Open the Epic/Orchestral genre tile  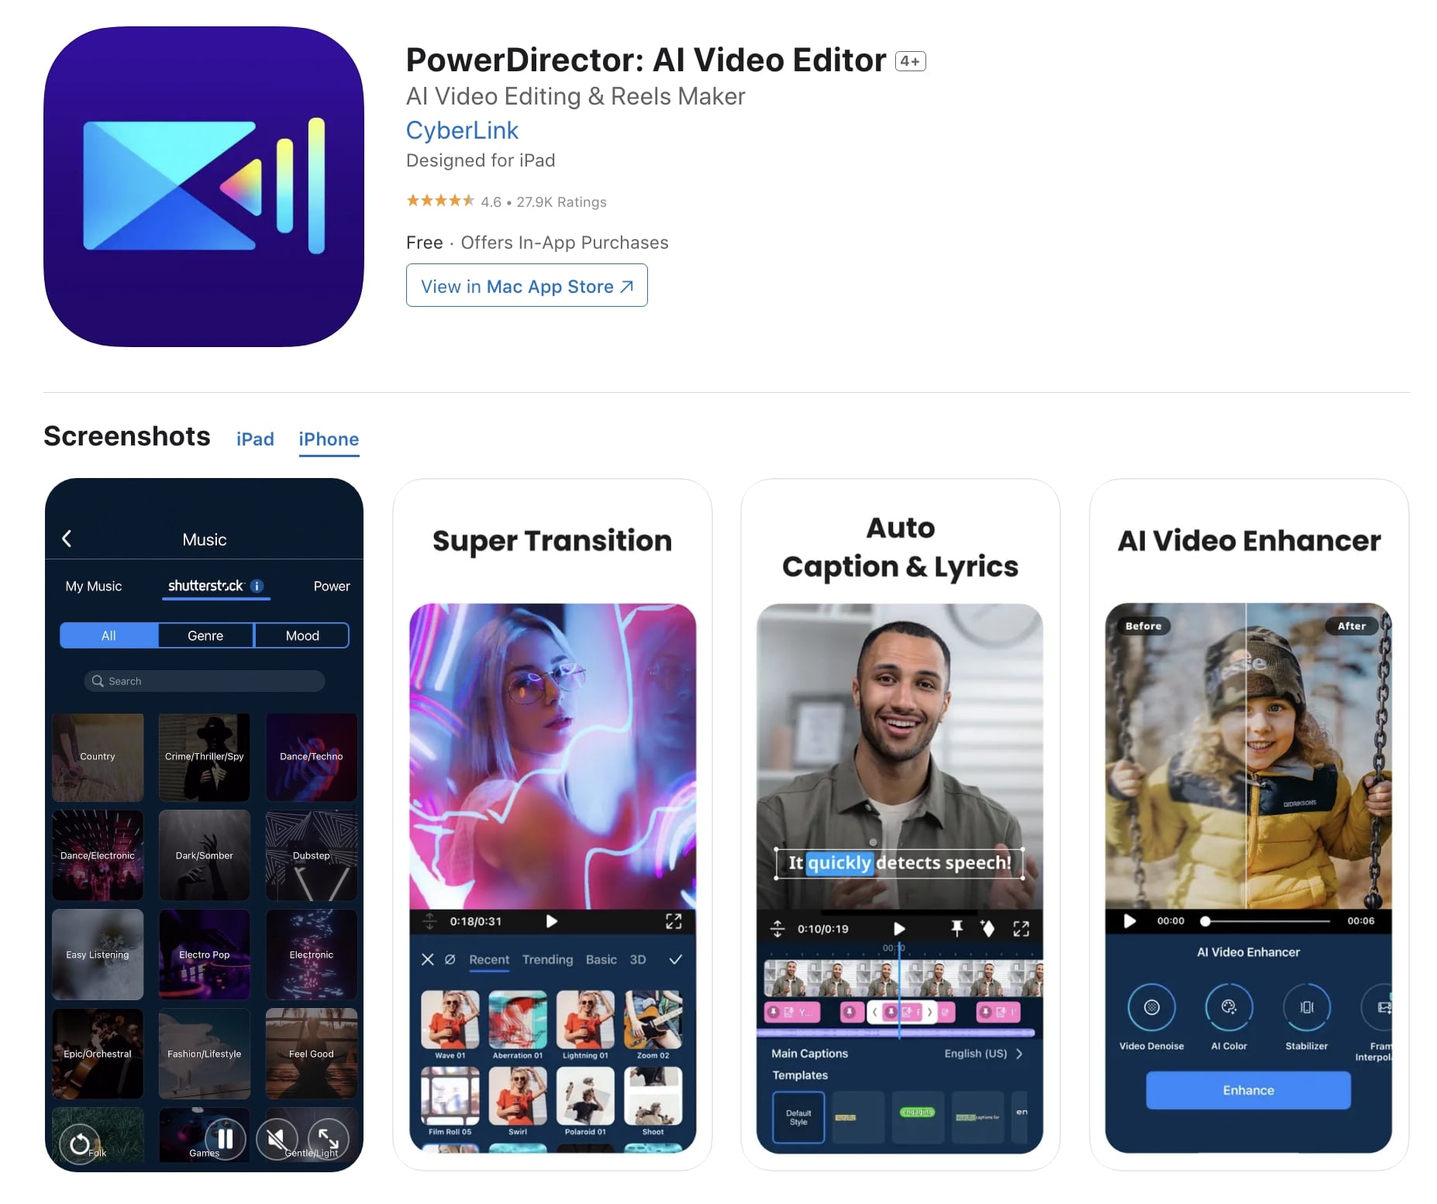[x=98, y=1054]
